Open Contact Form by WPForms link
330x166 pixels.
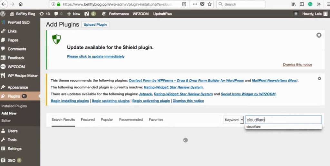186,81
